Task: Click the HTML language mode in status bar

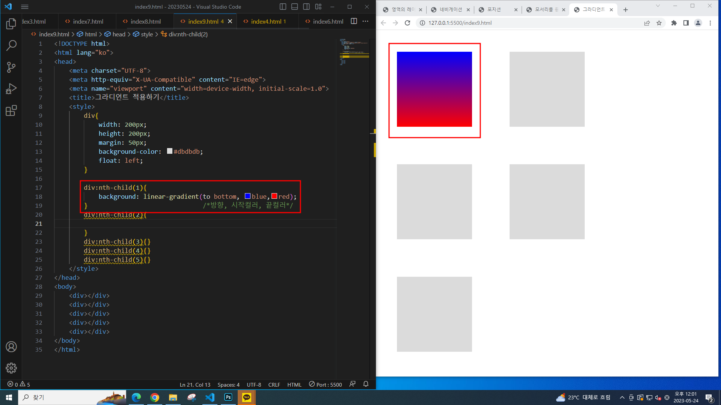Action: [294, 384]
